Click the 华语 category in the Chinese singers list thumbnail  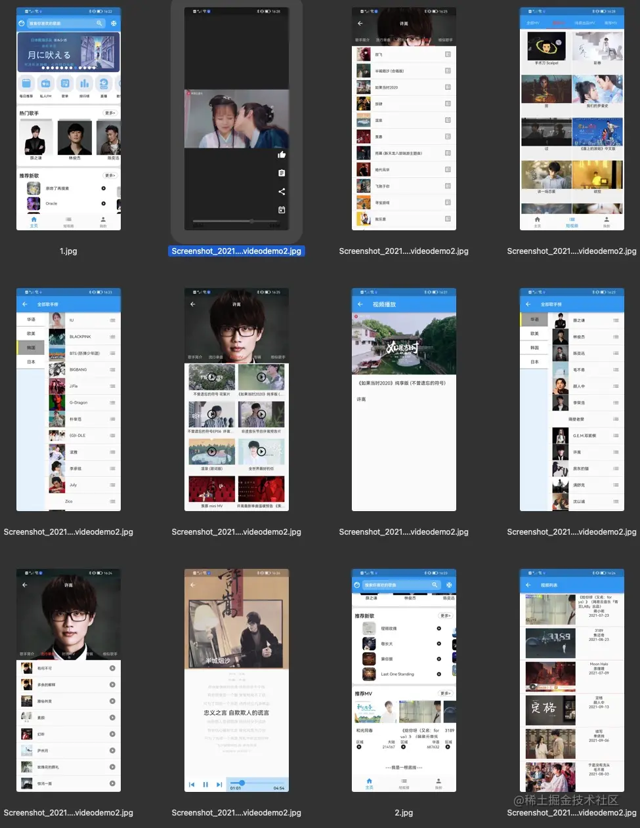point(534,320)
